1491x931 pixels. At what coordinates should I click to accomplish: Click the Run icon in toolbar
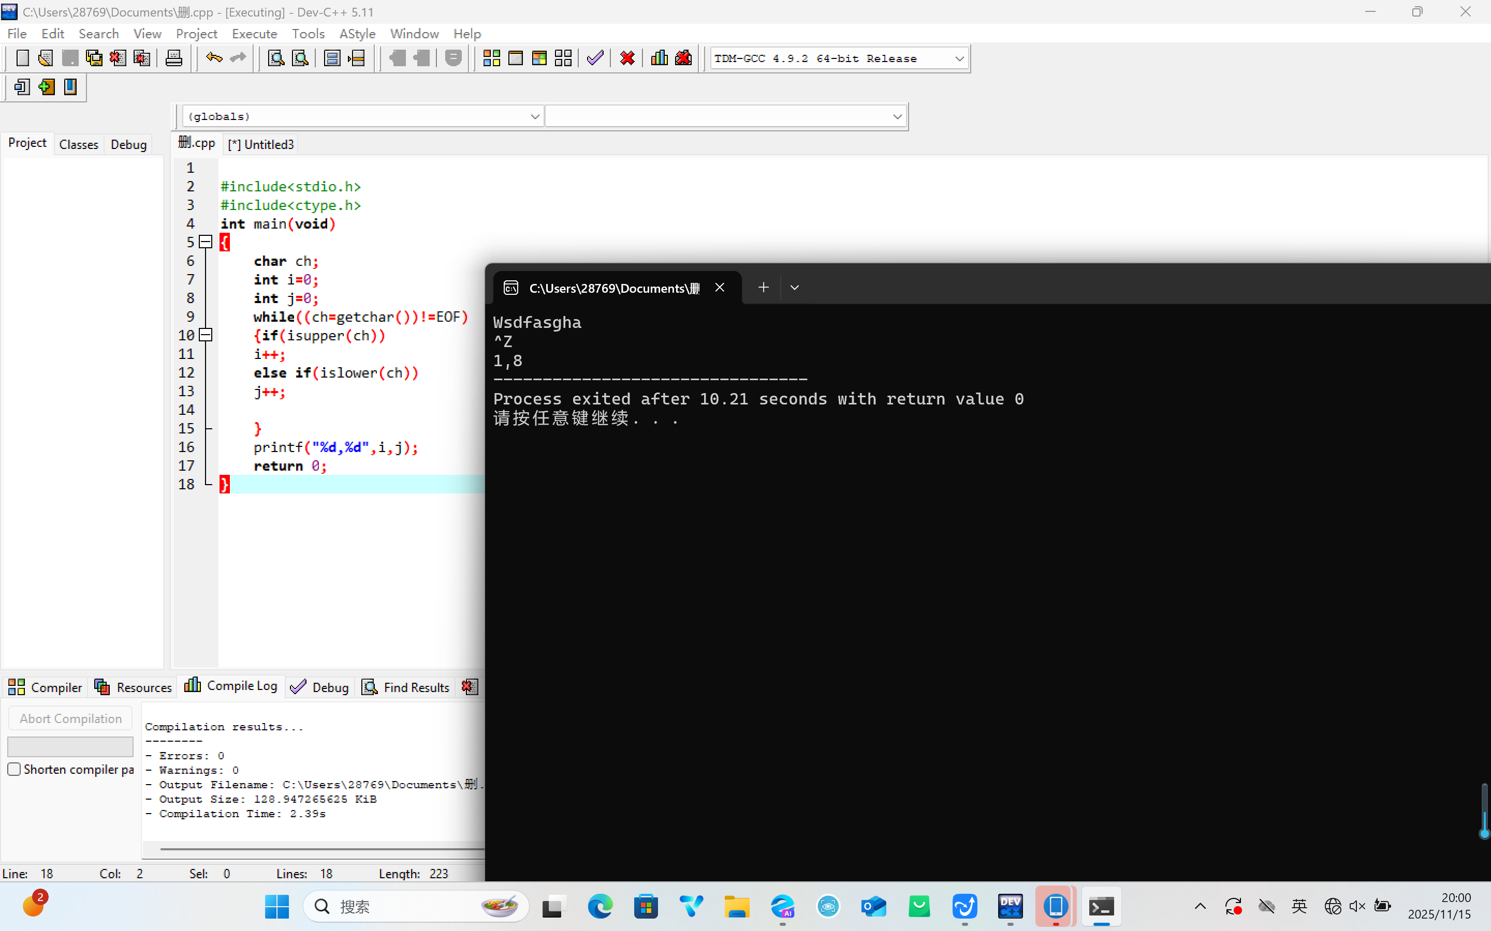(515, 58)
